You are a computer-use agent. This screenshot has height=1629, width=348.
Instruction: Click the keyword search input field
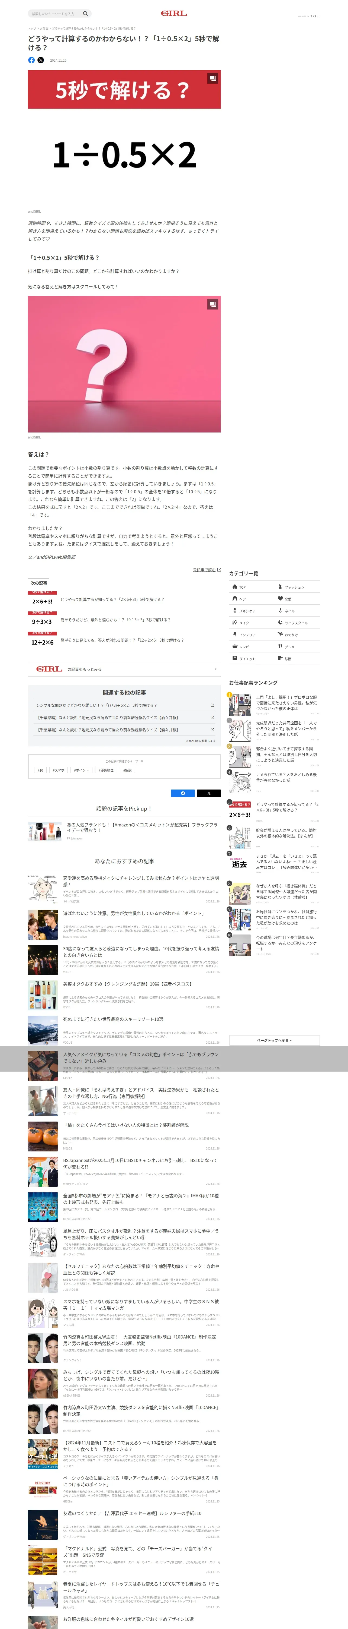tap(56, 13)
